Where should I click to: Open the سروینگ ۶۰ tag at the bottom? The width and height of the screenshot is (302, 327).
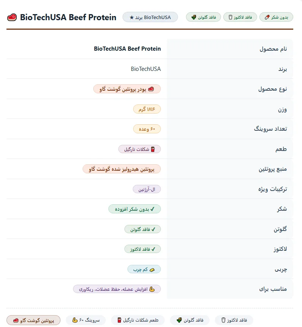[x=86, y=320]
